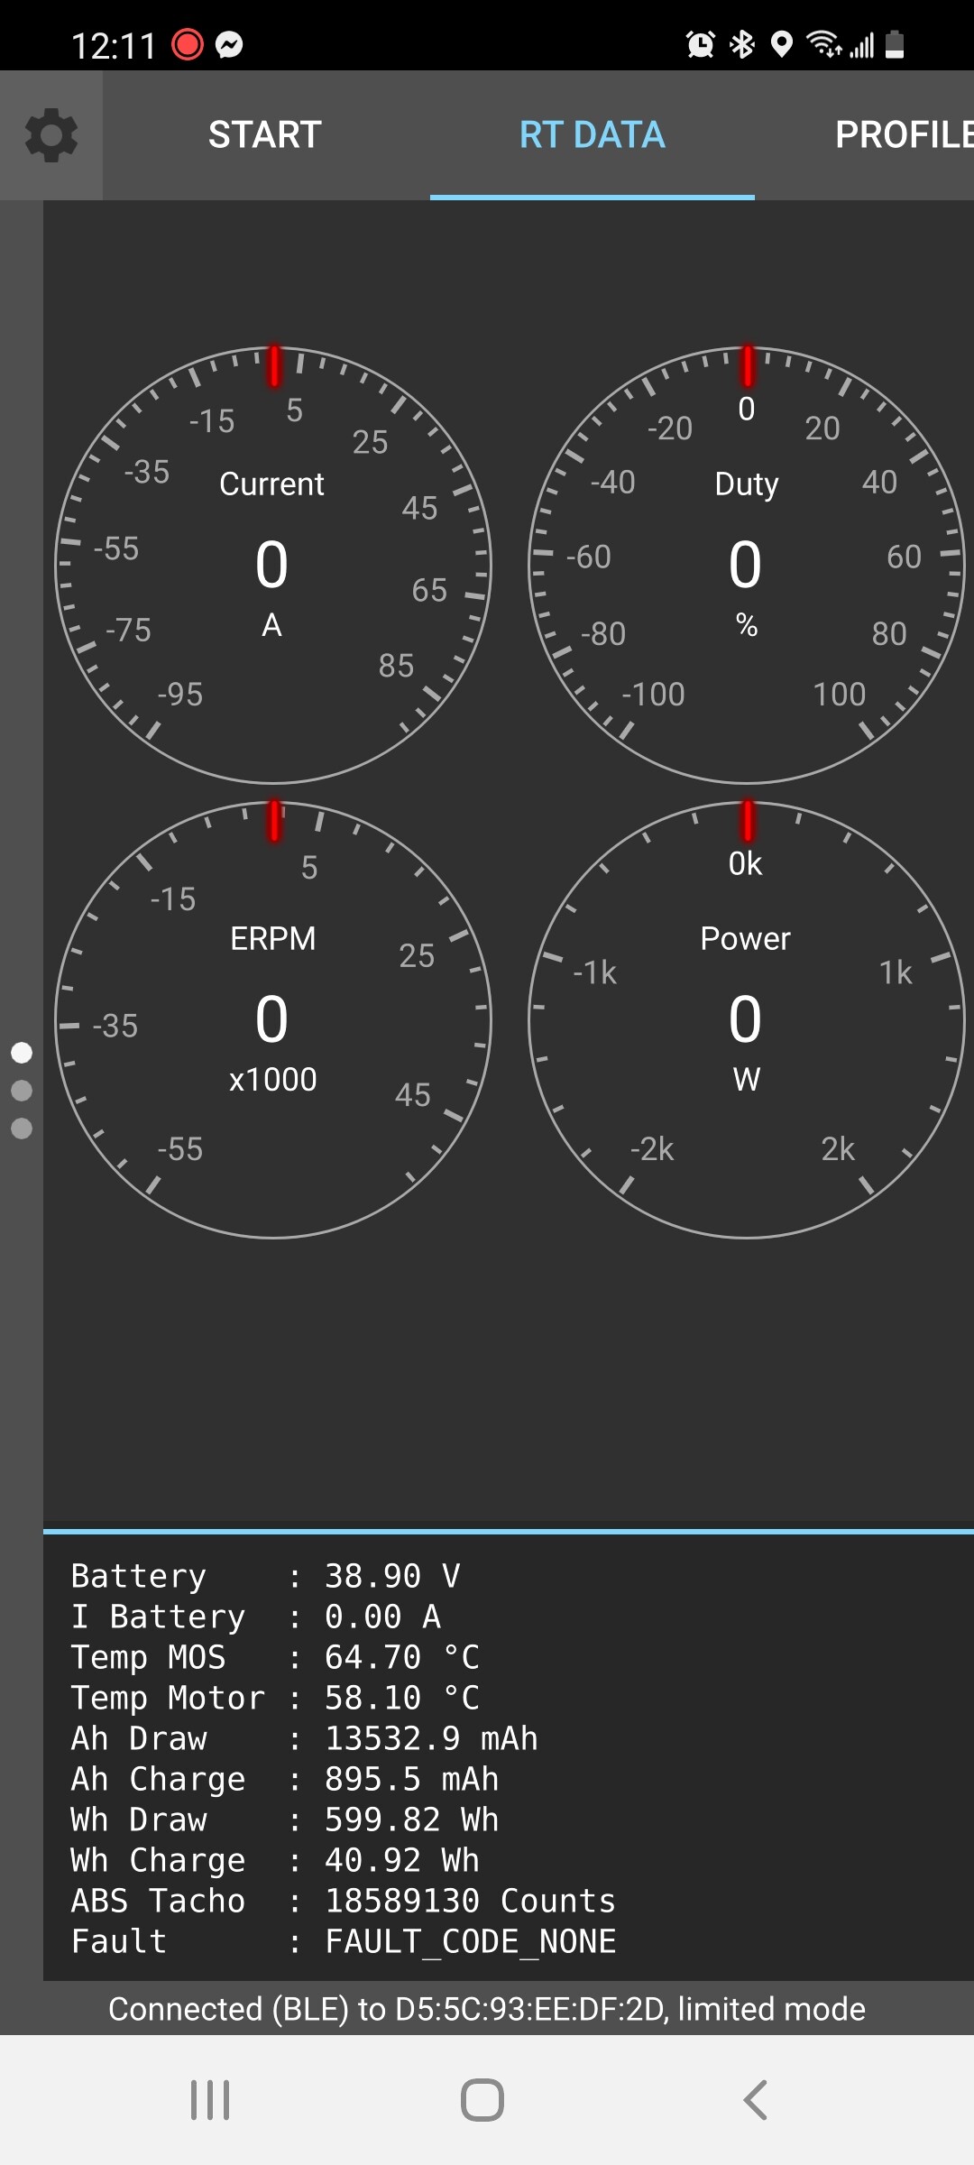This screenshot has height=2165, width=974.
Task: Tap the Messenger notification icon
Action: tap(229, 44)
